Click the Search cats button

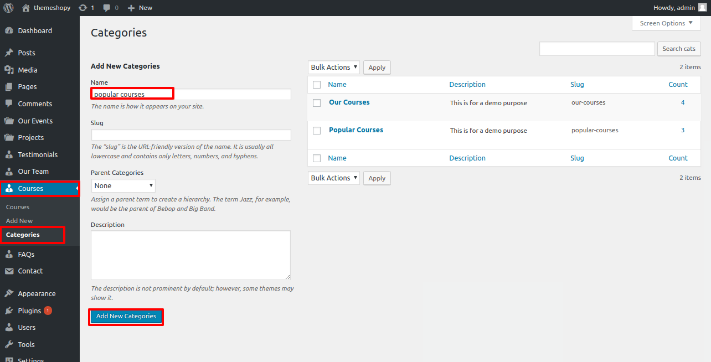point(678,49)
